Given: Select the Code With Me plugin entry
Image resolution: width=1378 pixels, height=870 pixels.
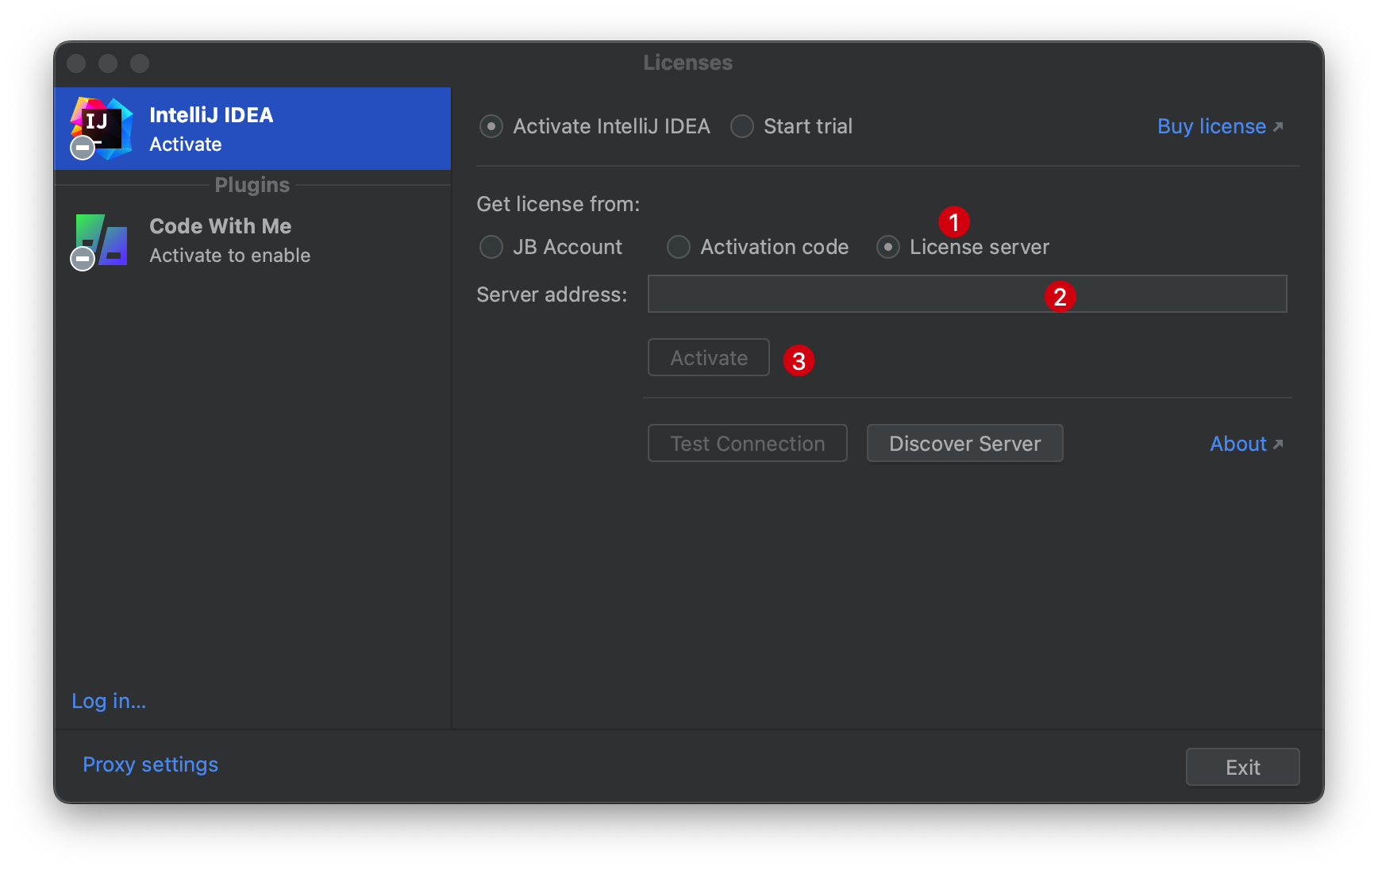Looking at the screenshot, I should (252, 241).
